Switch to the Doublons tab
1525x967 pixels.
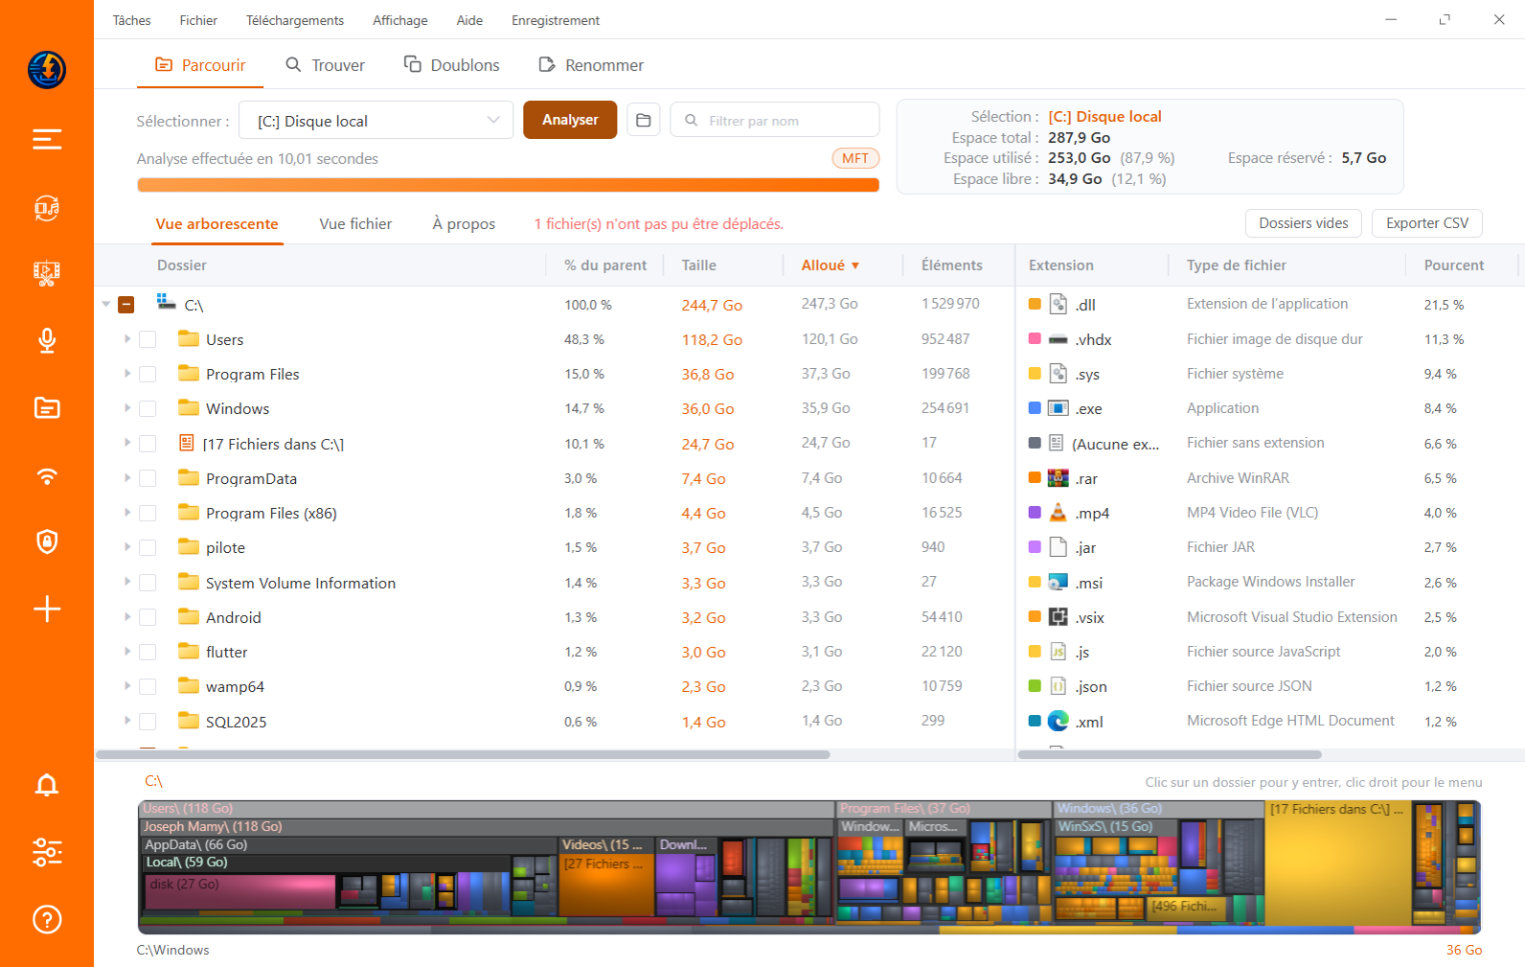click(x=452, y=65)
